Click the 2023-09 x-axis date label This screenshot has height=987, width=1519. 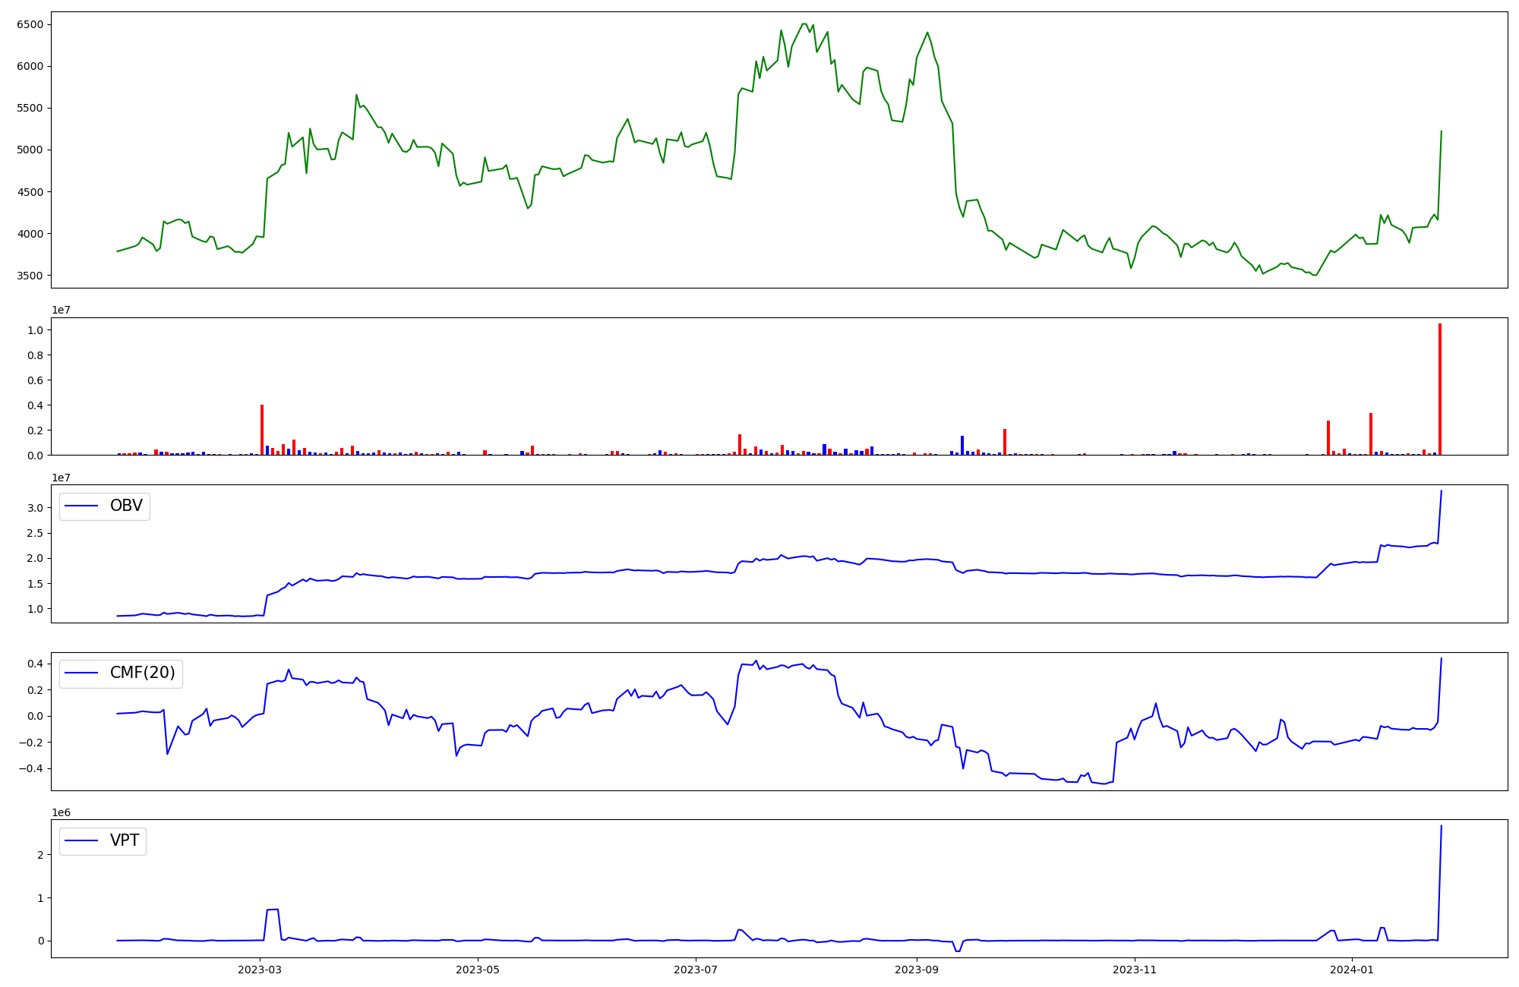tap(917, 970)
